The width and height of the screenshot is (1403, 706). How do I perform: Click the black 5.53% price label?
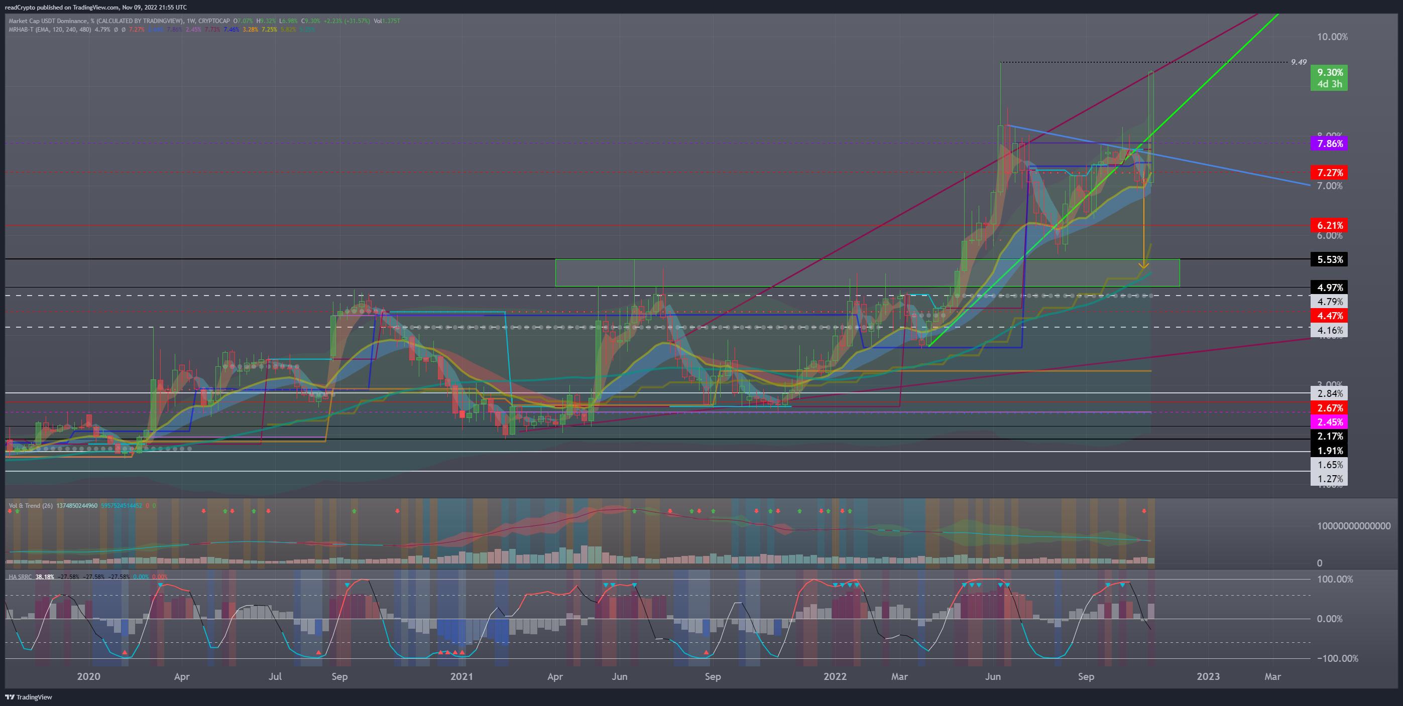pos(1330,259)
